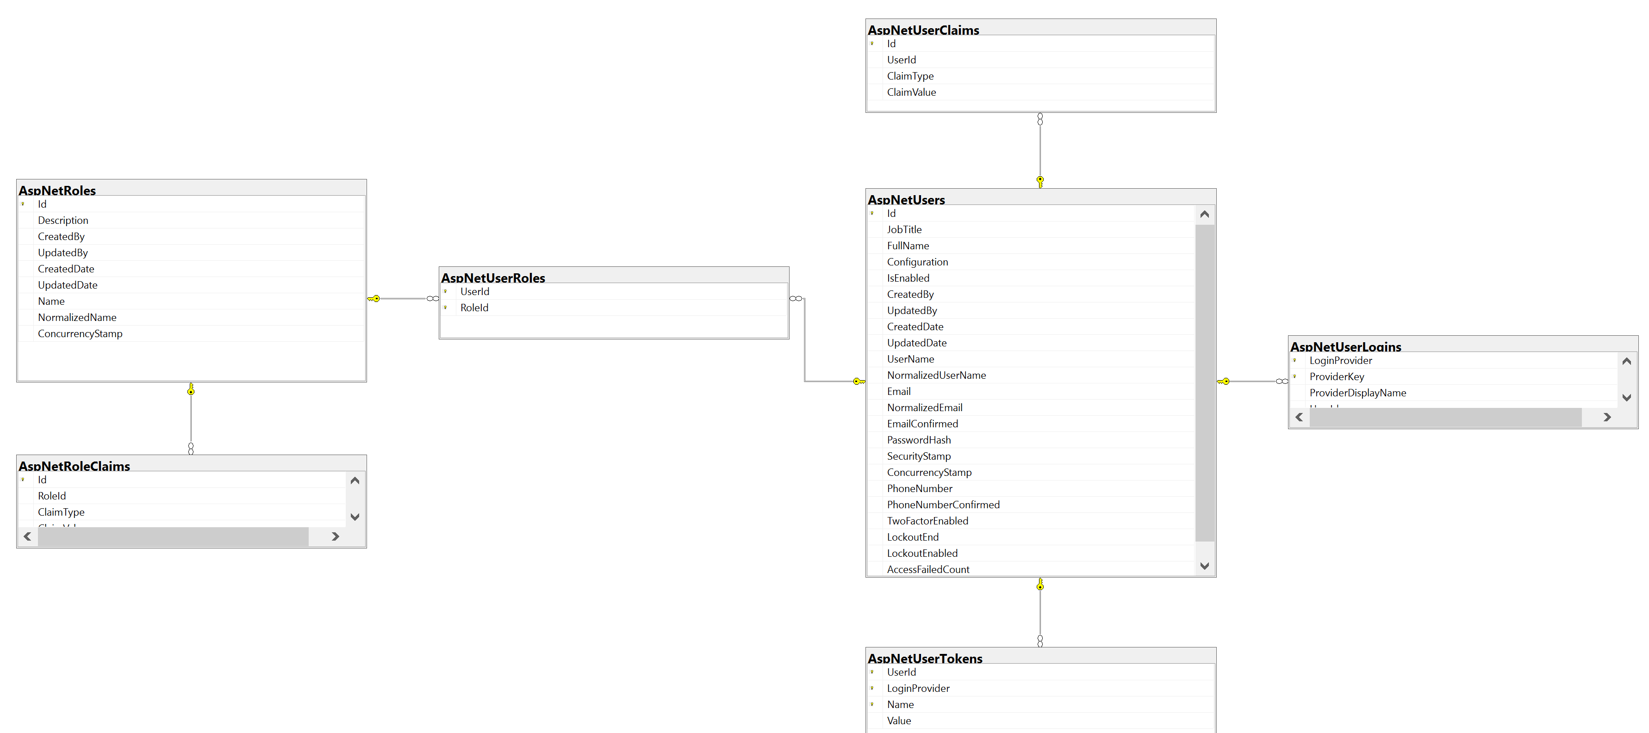This screenshot has height=733, width=1649.
Task: Click the key icon next to UserId in AspNetUserRoles
Action: coord(446,292)
